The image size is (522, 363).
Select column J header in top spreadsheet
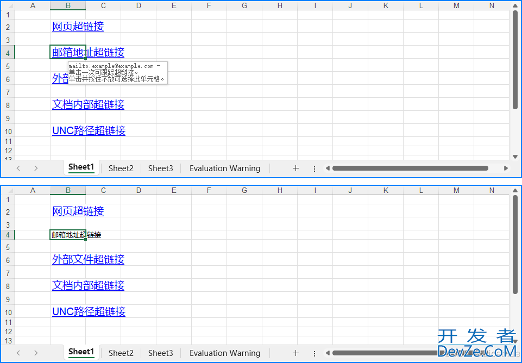pyautogui.click(x=350, y=5)
